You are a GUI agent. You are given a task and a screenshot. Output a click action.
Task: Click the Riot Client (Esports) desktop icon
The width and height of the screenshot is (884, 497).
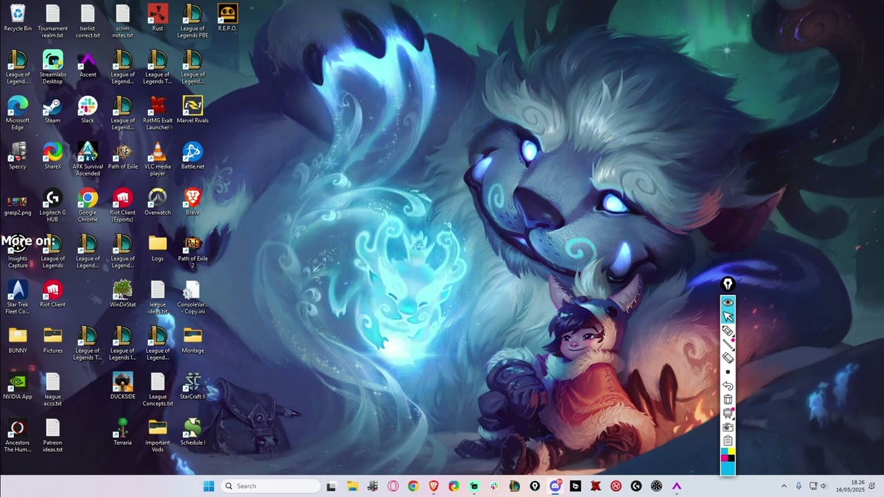pyautogui.click(x=123, y=206)
